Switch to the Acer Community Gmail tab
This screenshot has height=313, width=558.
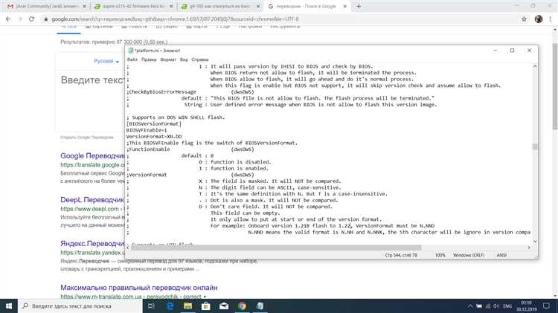click(45, 7)
